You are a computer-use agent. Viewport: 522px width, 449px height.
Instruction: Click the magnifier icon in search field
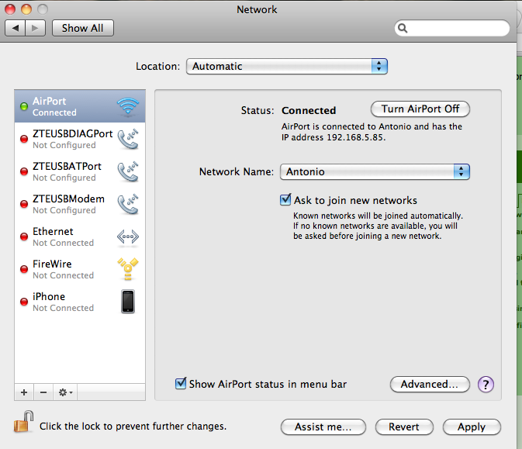pyautogui.click(x=403, y=28)
